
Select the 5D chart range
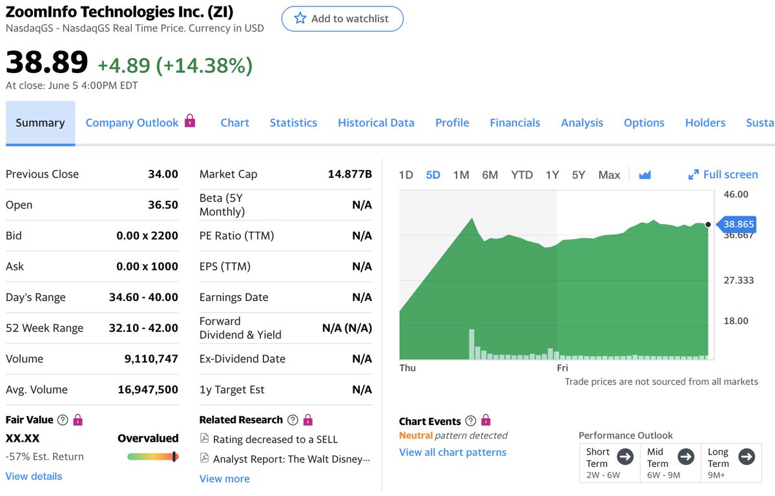(433, 175)
